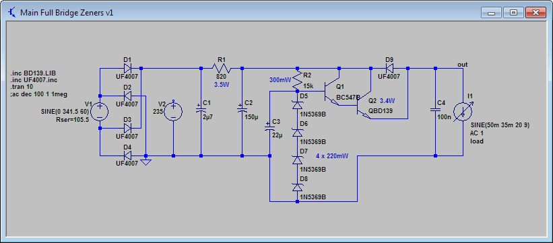The image size is (553, 243).
Task: Click the '150µ' value of C2
Action: 251,117
